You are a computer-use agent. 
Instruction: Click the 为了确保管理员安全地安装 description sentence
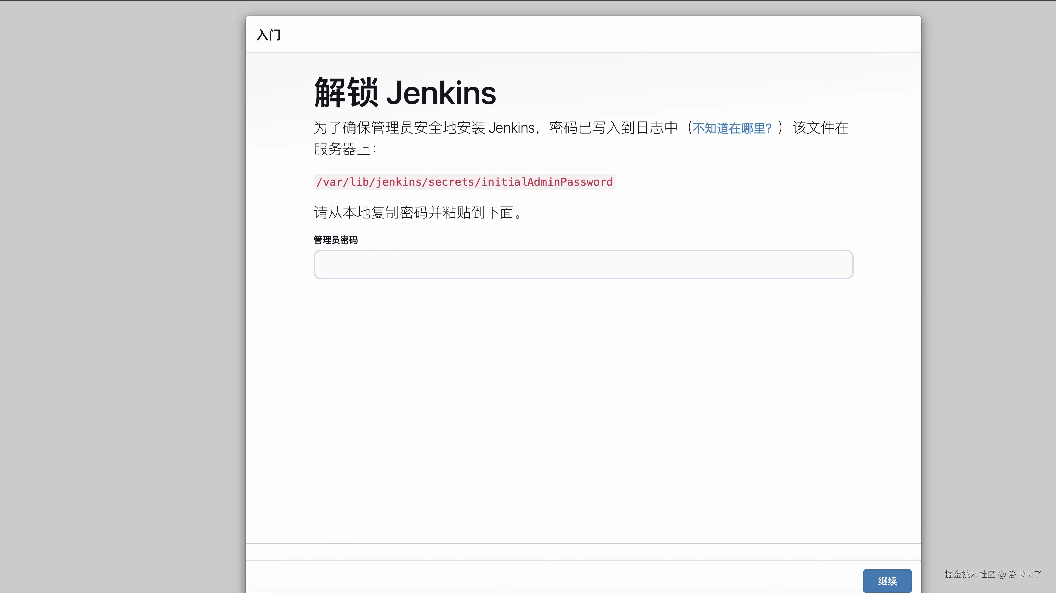(x=400, y=128)
